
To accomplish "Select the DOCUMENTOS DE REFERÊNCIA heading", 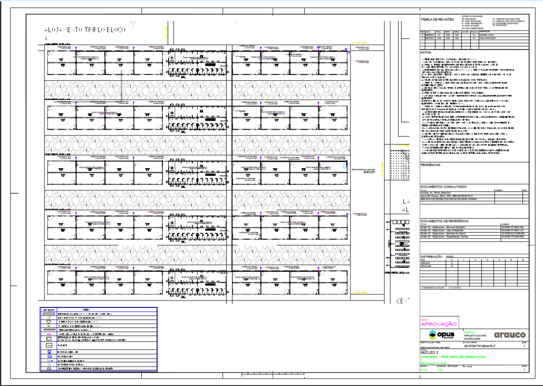I will coord(445,220).
